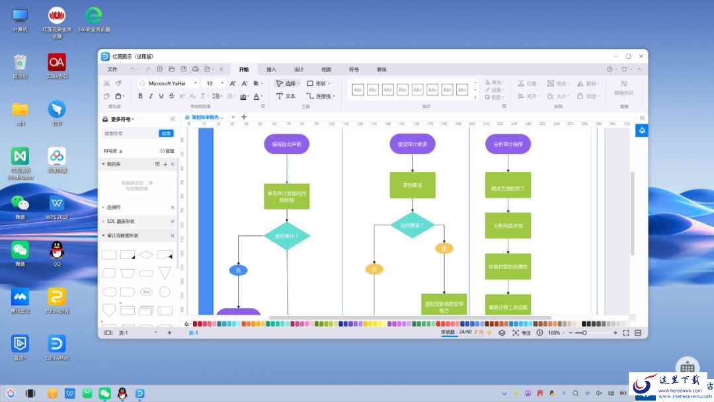The height and width of the screenshot is (402, 714).
Task: Open the font size dropdown showing 10
Action: (x=222, y=83)
